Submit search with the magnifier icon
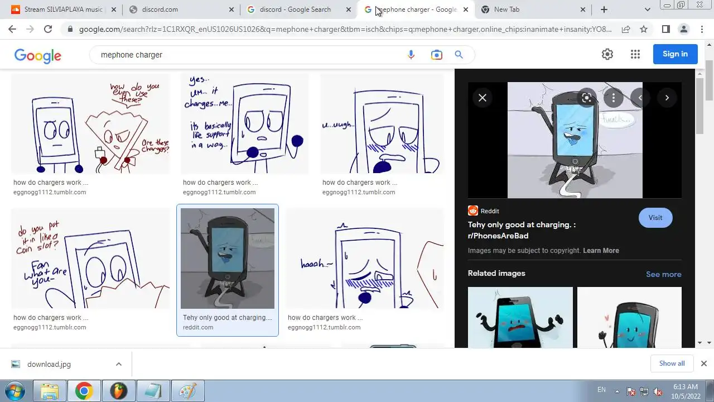714x402 pixels. click(x=459, y=55)
